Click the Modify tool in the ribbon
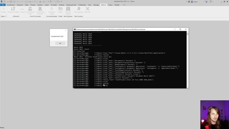This screenshot has height=129, width=229. [x=4, y=10]
